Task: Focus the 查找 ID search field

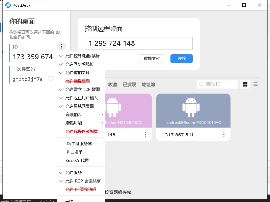Action: click(217, 84)
